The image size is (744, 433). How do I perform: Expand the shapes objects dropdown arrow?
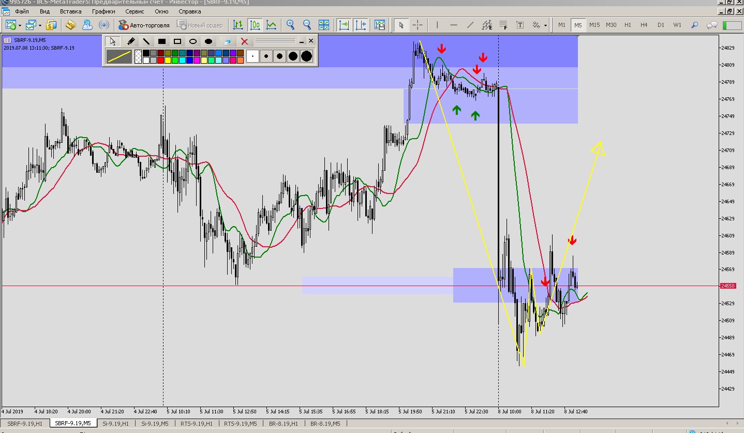(x=545, y=25)
